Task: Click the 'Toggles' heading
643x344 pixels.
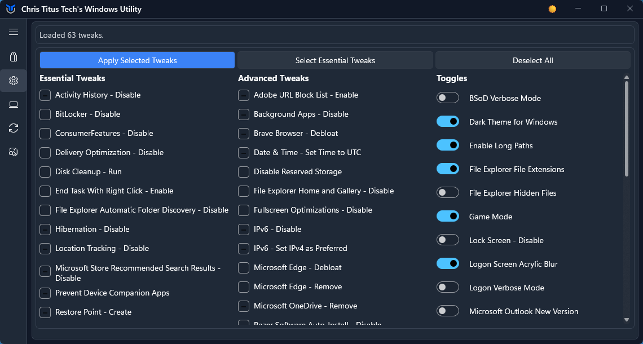Action: click(x=451, y=79)
